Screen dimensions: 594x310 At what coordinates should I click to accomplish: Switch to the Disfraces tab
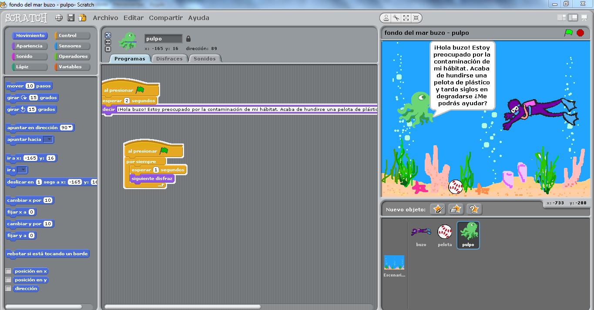(x=169, y=58)
